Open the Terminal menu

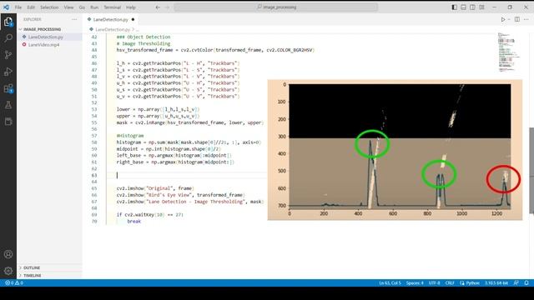113,7
